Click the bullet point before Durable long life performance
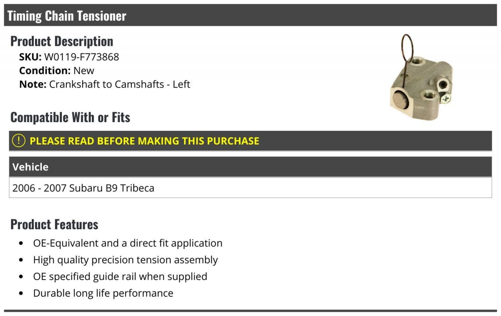The width and height of the screenshot is (501, 316). point(21,293)
